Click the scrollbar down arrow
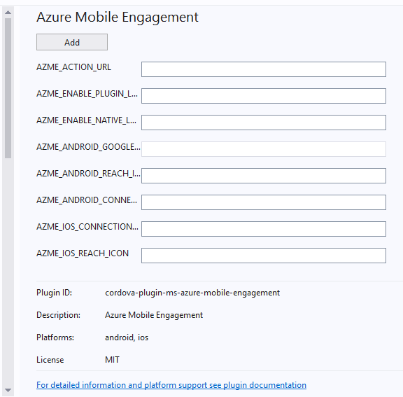Image resolution: width=403 pixels, height=397 pixels. click(x=8, y=390)
